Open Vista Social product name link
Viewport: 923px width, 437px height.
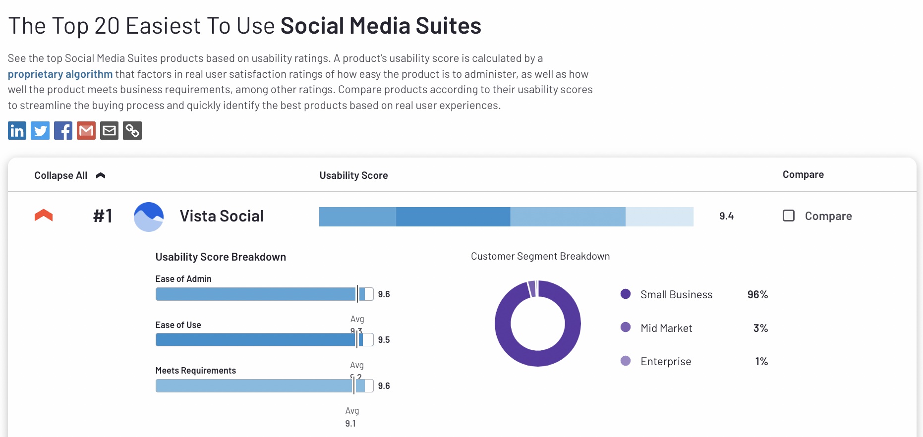(222, 216)
